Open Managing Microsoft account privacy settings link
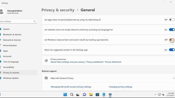175x98 pixels. [x=71, y=87]
